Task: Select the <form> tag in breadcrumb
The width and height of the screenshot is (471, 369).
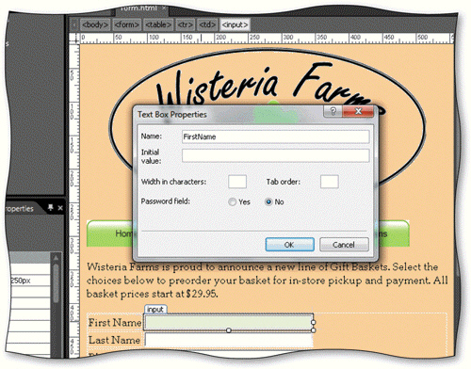Action: pyautogui.click(x=126, y=24)
